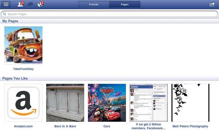
Task: Open the hamburger menu
Action: pos(6,4)
